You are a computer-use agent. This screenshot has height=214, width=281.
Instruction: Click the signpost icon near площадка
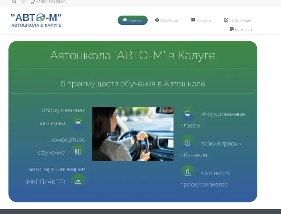coord(78,122)
